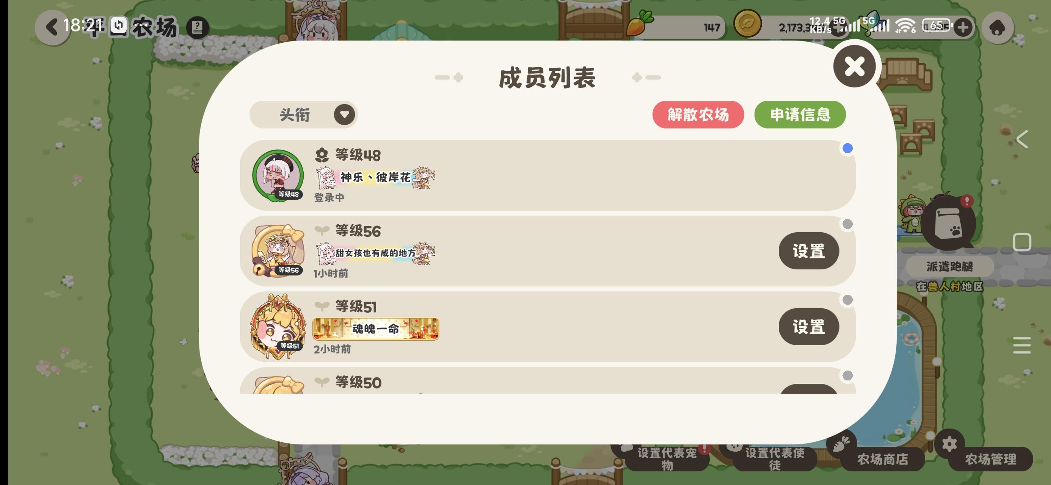This screenshot has height=485, width=1051.
Task: Open 设置 for member 魂魄一命
Action: [x=809, y=327]
